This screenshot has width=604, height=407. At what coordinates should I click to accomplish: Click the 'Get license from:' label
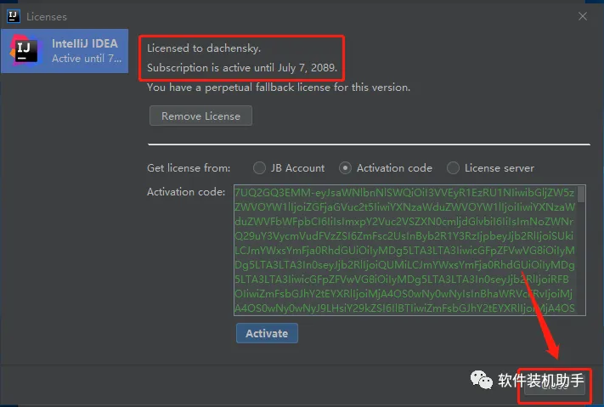pyautogui.click(x=189, y=168)
